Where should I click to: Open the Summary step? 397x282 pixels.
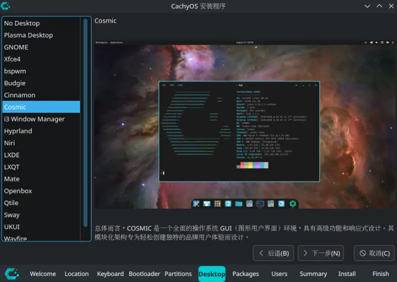[x=313, y=274]
